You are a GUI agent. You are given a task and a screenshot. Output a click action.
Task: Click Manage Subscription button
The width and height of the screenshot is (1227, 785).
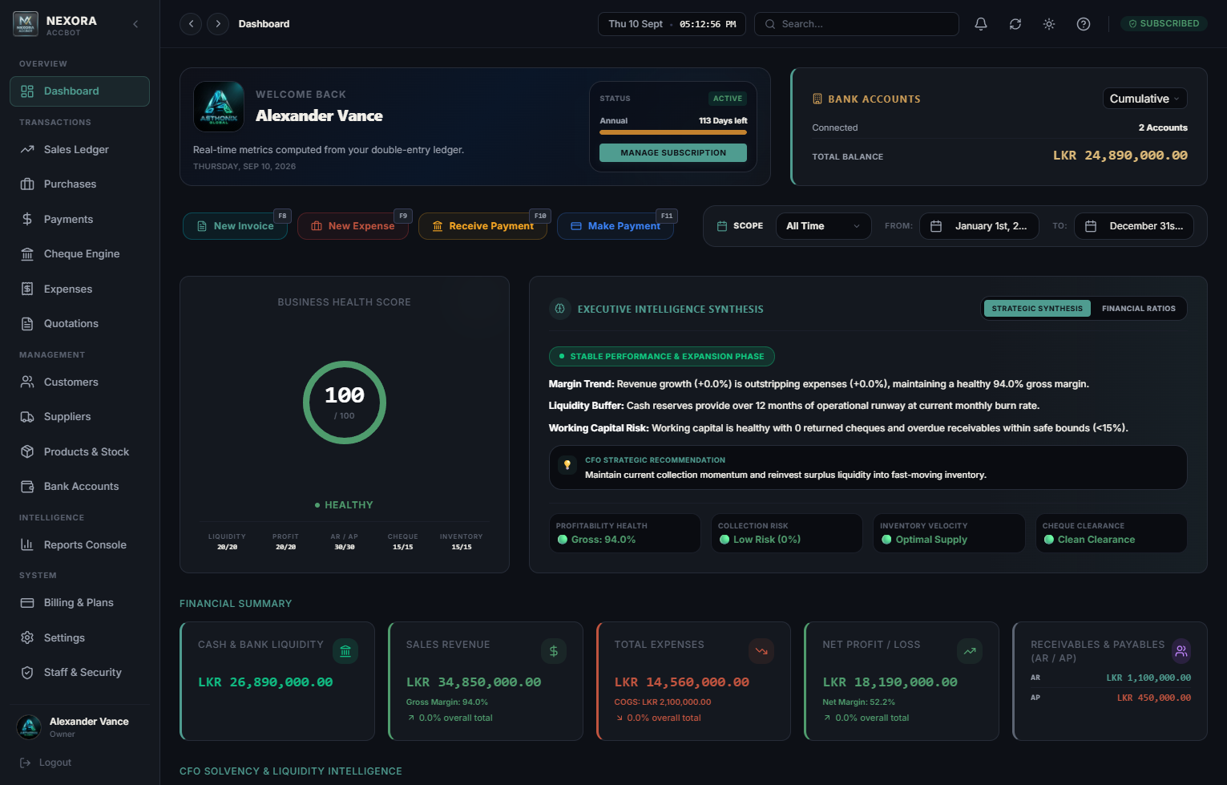pos(673,153)
